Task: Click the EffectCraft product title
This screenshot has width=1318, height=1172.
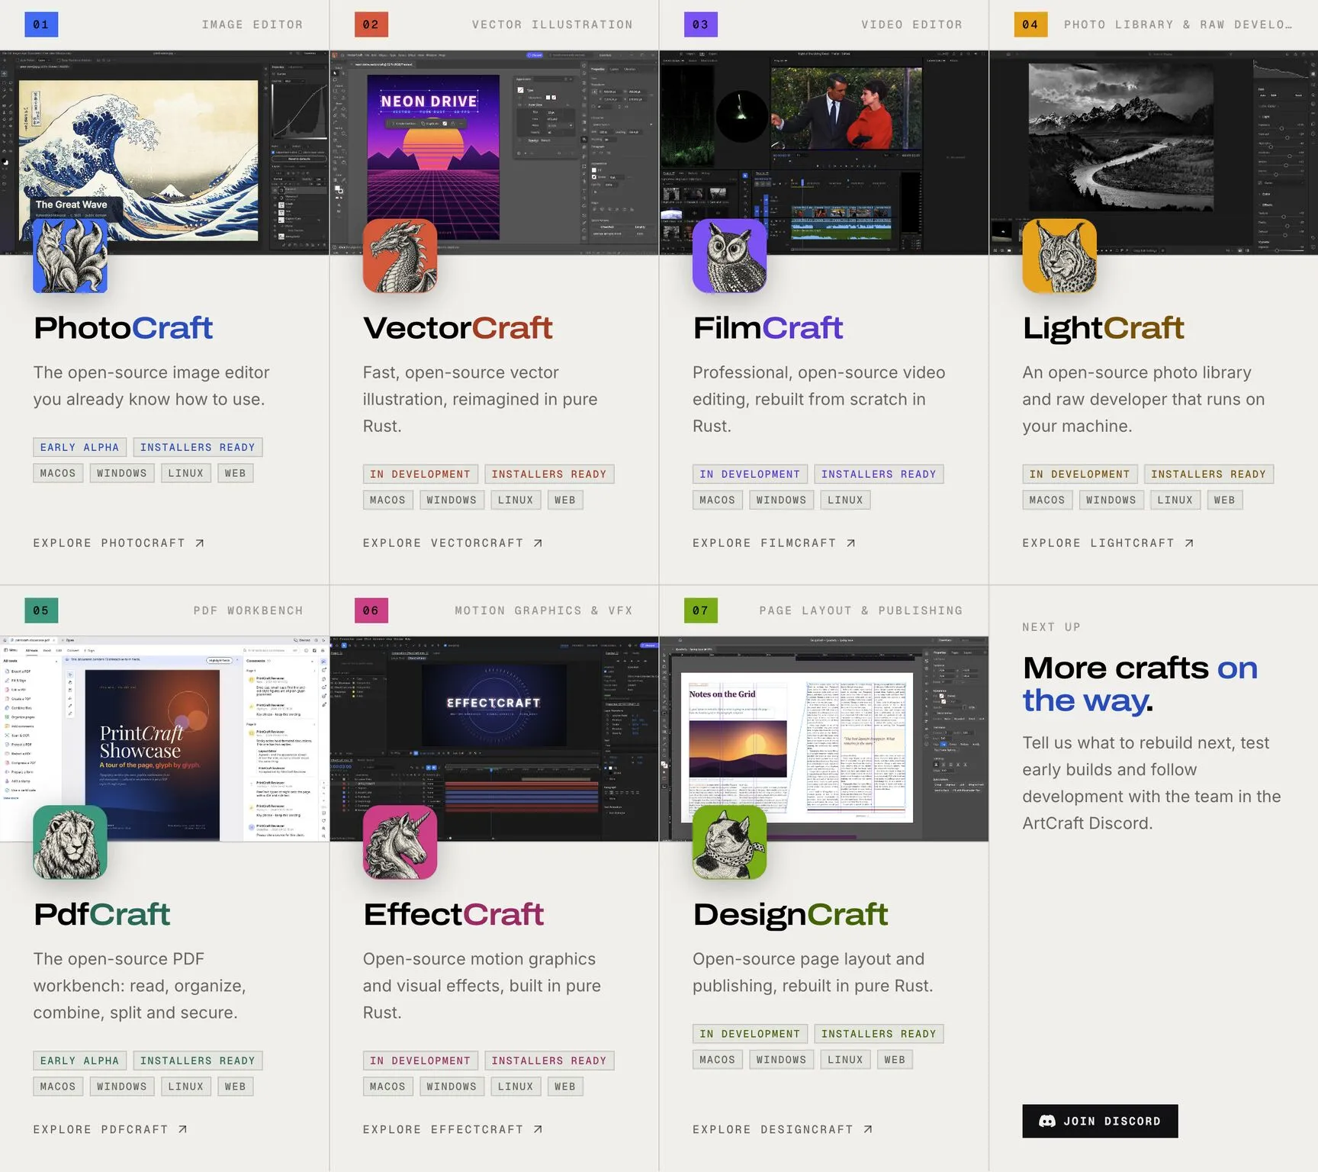Action: pos(454,914)
